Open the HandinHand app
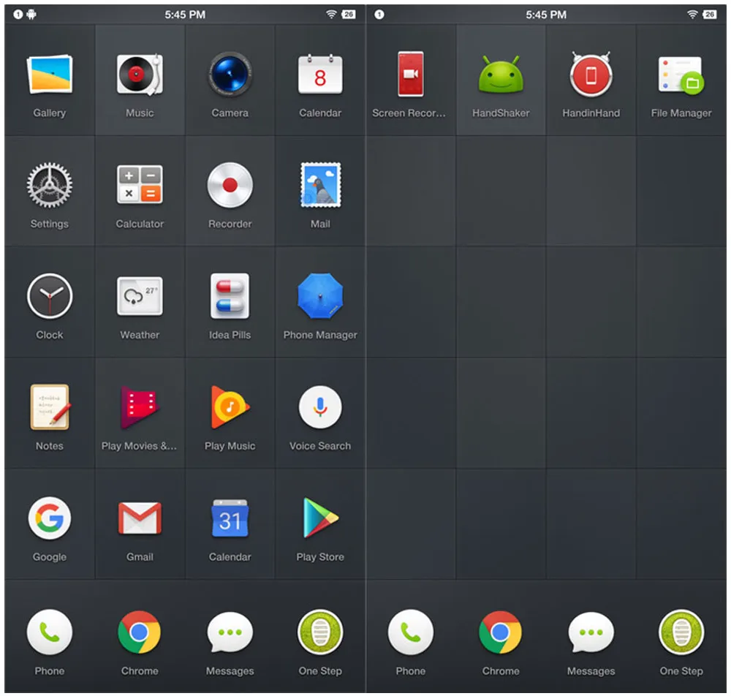Image resolution: width=731 pixels, height=696 pixels. tap(591, 75)
